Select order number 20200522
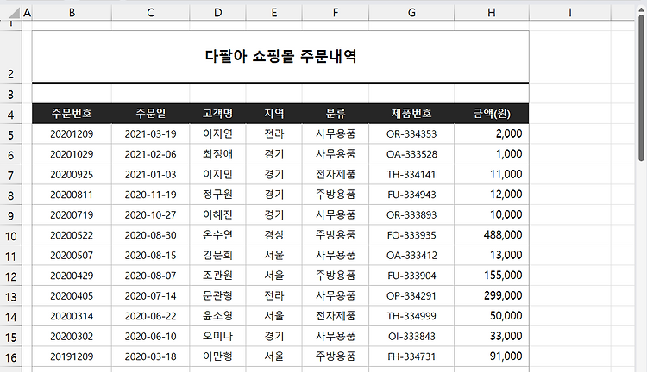This screenshot has height=372, width=647. point(72,235)
